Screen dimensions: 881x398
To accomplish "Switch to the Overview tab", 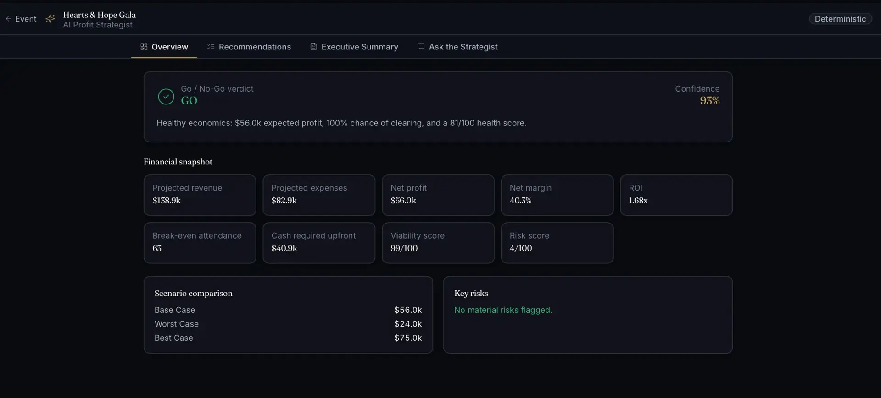I will tap(164, 47).
